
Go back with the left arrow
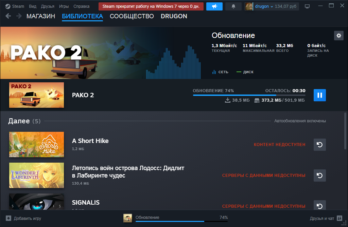click(8, 16)
